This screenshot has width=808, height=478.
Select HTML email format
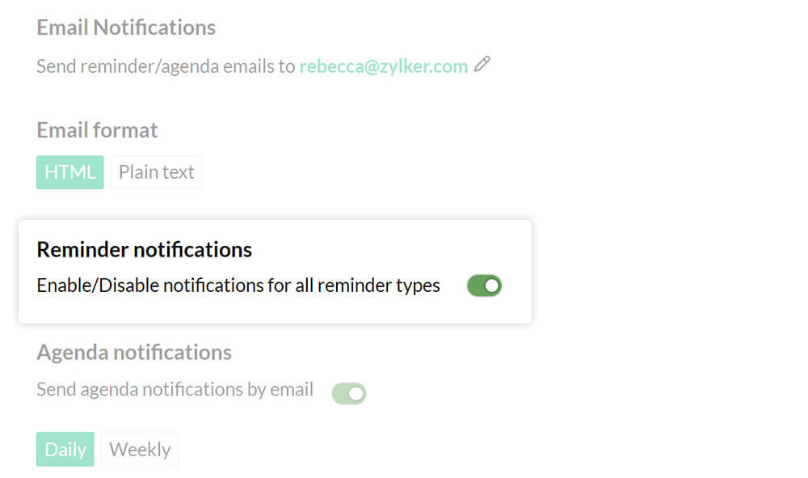point(69,172)
